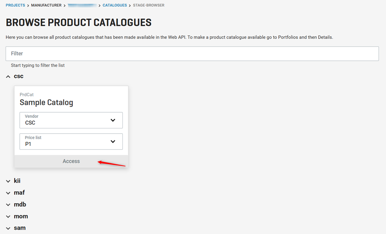Navigate to the CATALOGUES breadcrumb

[114, 5]
